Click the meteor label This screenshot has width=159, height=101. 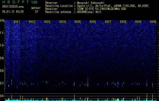36,8
